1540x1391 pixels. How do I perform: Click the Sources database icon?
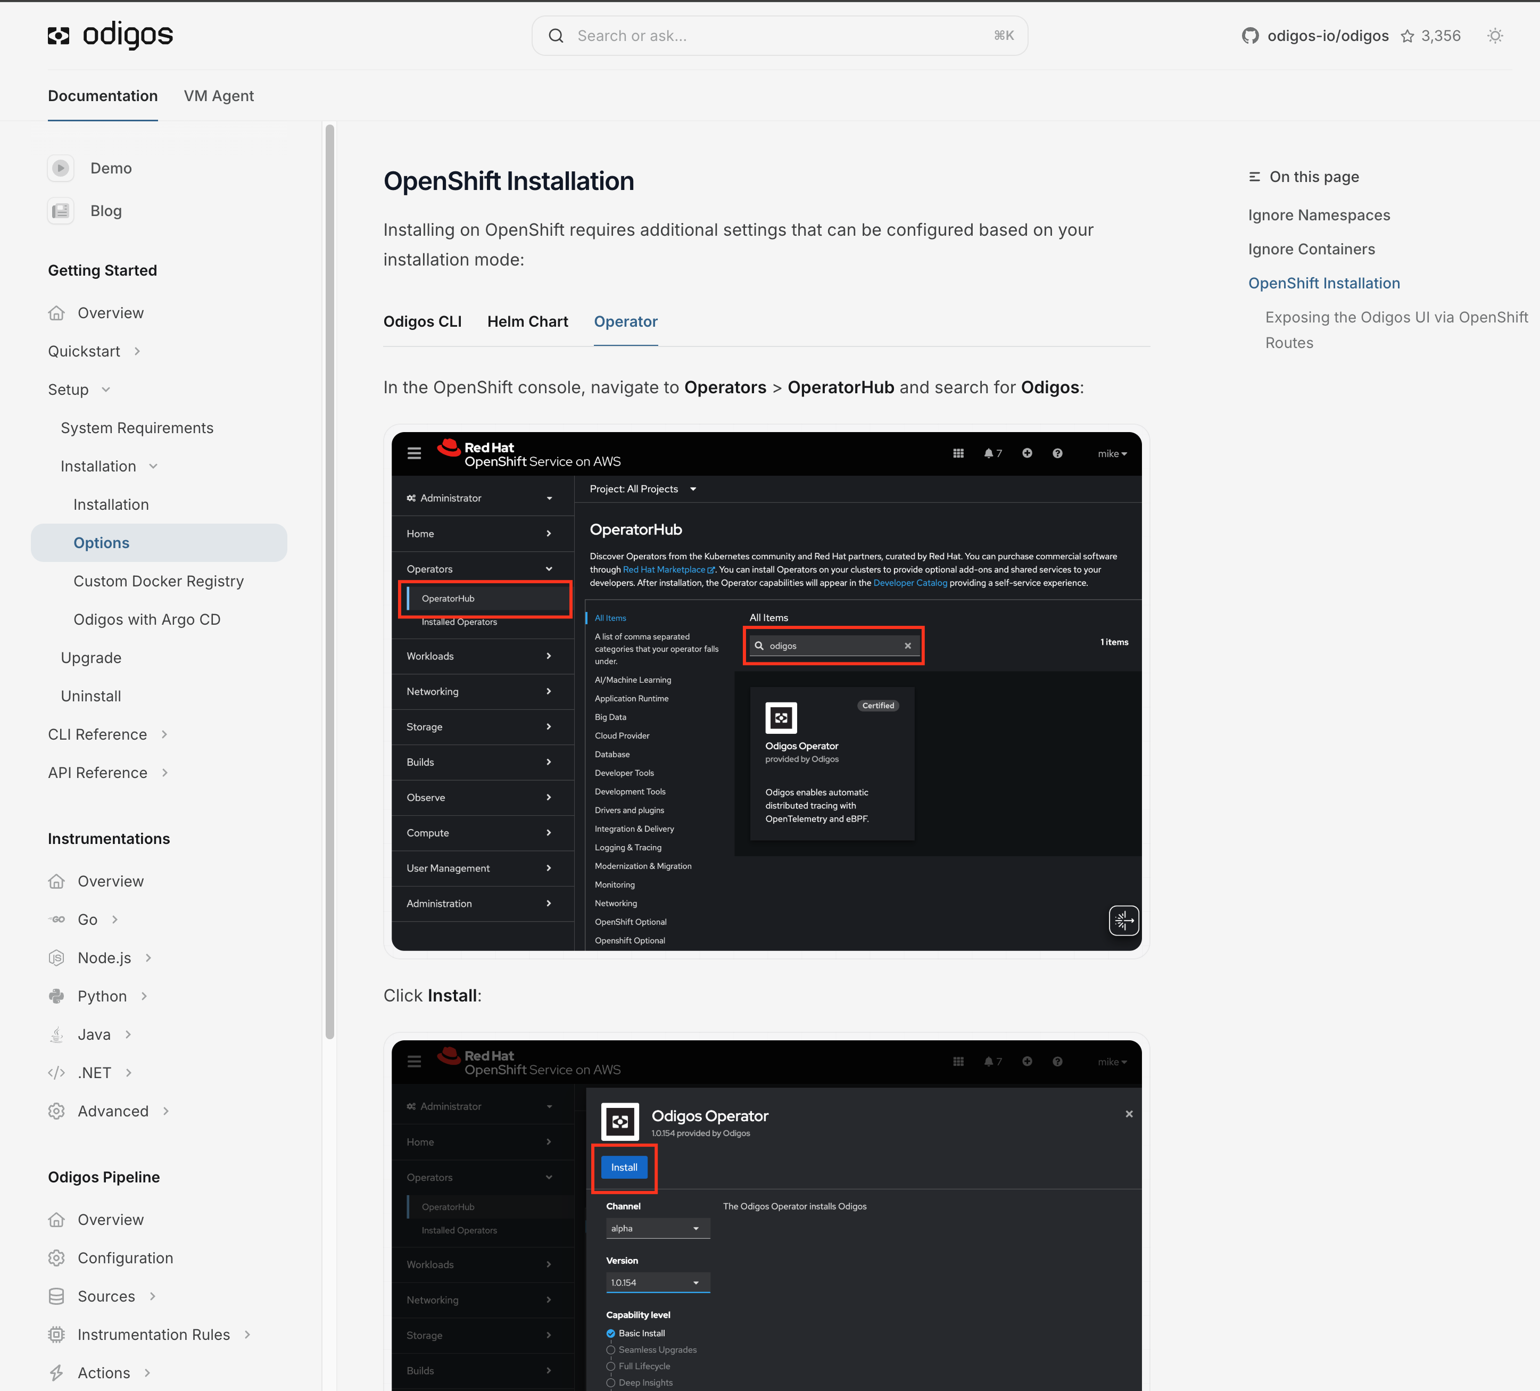point(56,1296)
